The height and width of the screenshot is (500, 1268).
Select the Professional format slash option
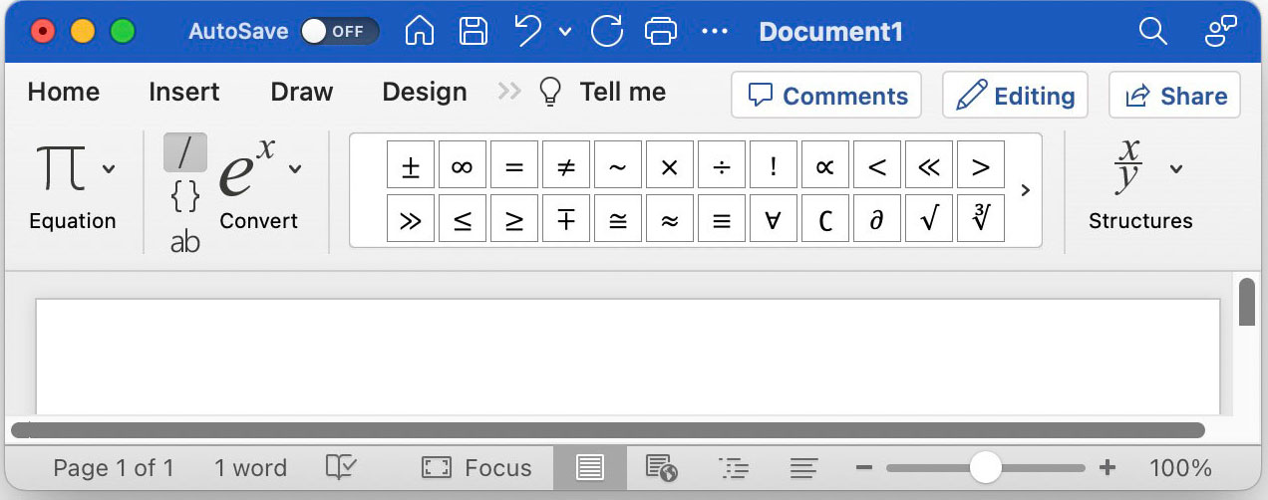click(184, 152)
